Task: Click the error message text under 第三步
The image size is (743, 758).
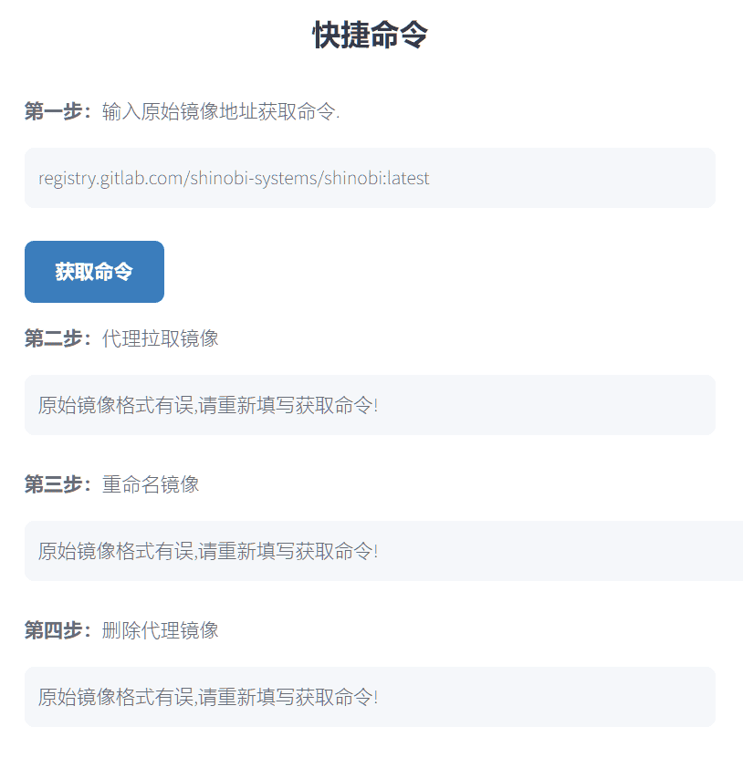Action: [208, 551]
